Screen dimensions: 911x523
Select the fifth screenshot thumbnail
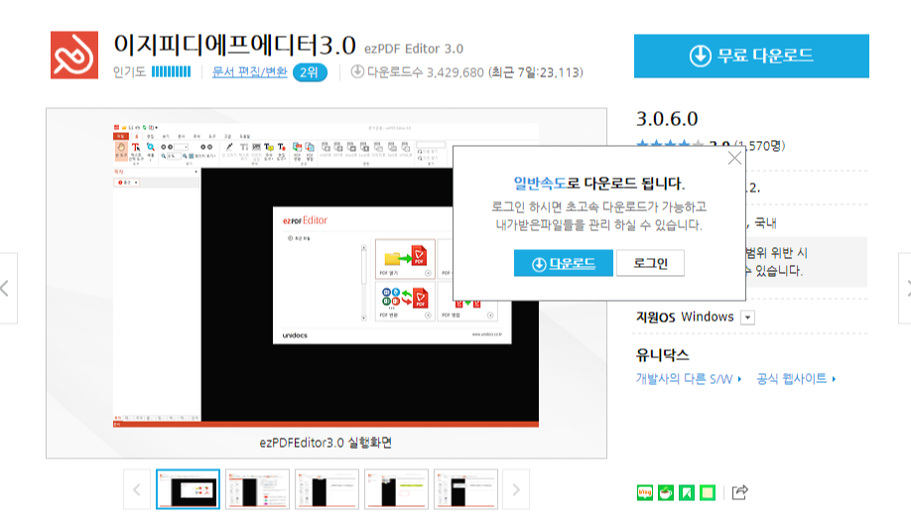pos(466,489)
